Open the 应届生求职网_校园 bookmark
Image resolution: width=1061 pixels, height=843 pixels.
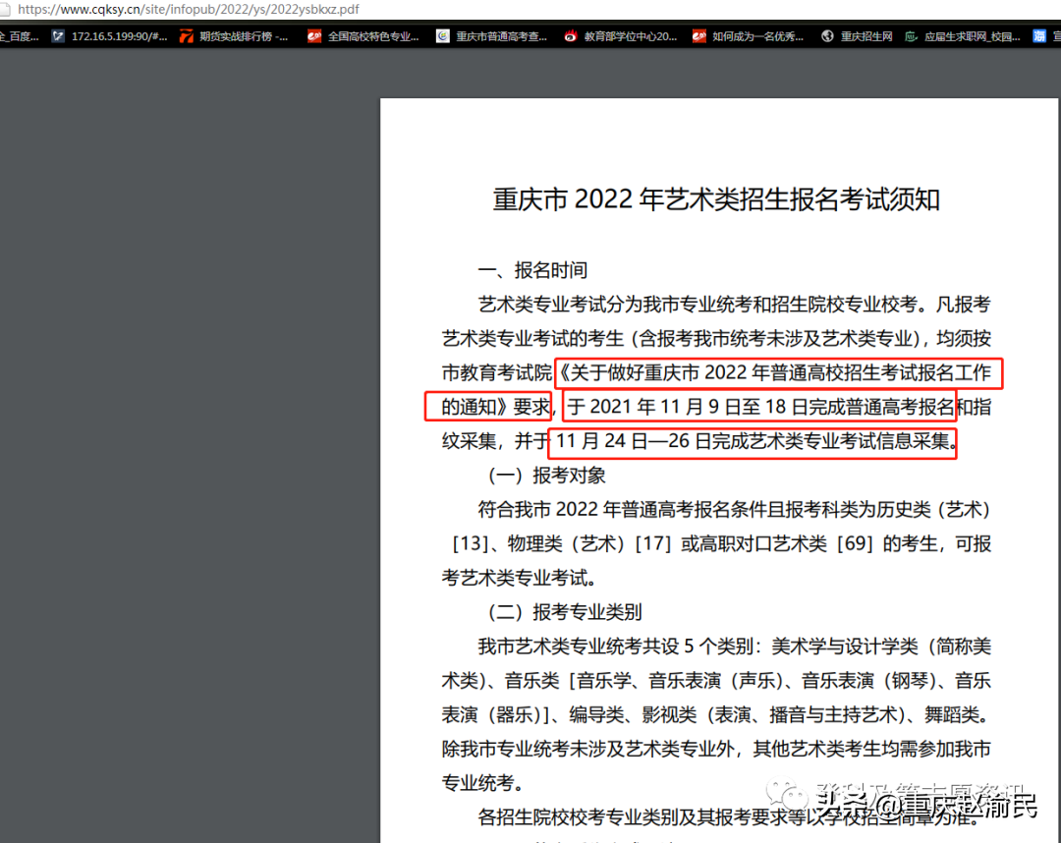pyautogui.click(x=968, y=36)
